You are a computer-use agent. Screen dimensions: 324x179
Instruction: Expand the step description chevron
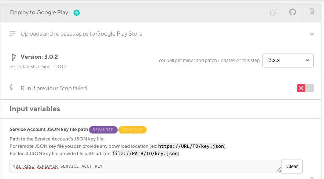tap(312, 34)
